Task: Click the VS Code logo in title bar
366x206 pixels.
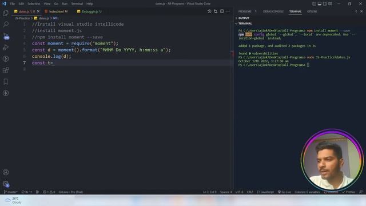Action: point(4,3)
